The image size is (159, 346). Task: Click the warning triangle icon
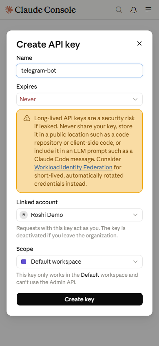coord(27,118)
